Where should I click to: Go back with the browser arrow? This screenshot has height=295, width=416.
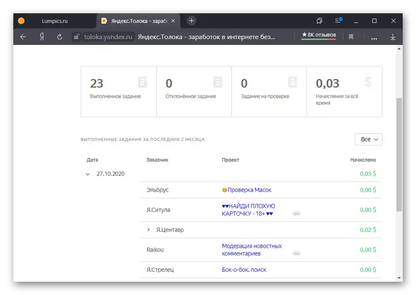tap(23, 37)
